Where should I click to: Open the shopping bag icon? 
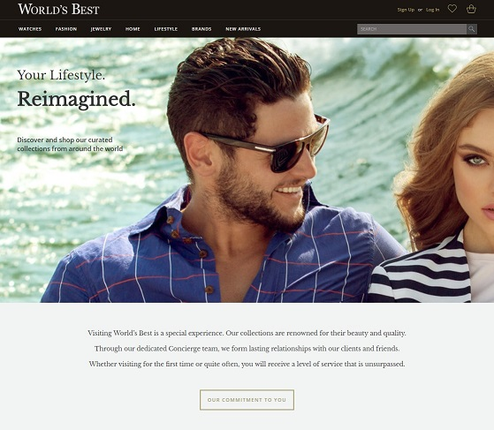tap(471, 9)
